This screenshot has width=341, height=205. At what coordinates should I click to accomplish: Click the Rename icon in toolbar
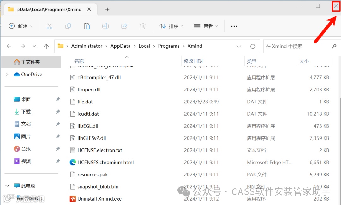(x=105, y=26)
